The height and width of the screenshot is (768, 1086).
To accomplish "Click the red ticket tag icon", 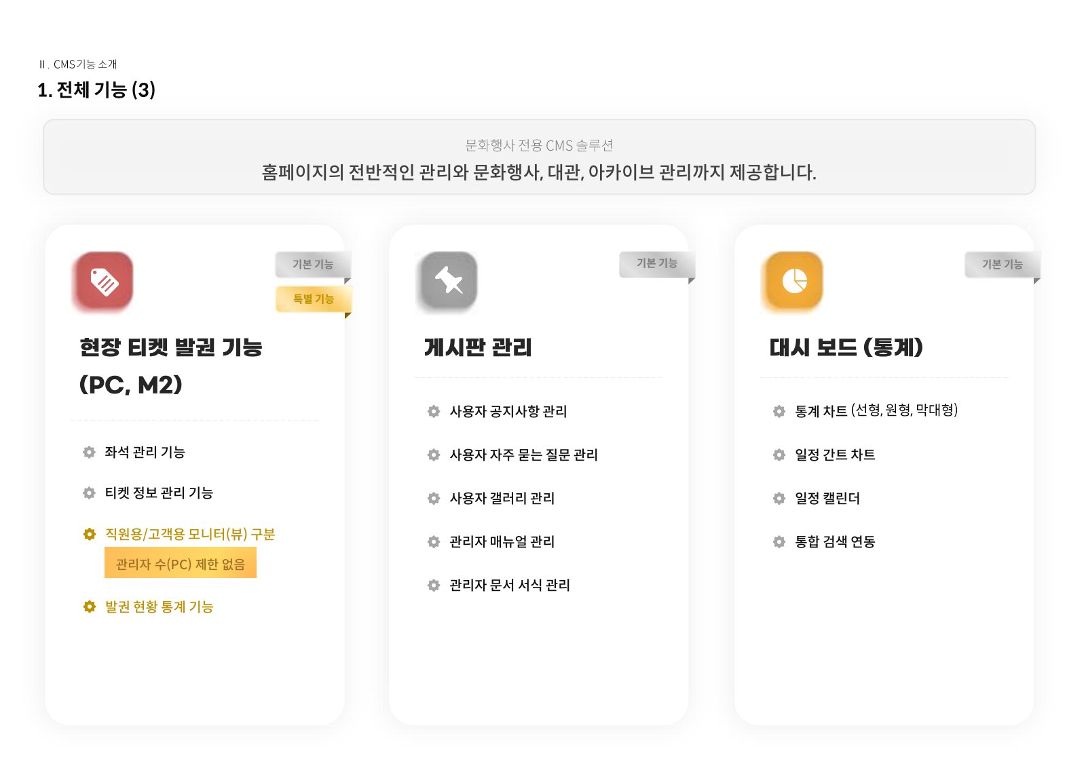I will [104, 281].
